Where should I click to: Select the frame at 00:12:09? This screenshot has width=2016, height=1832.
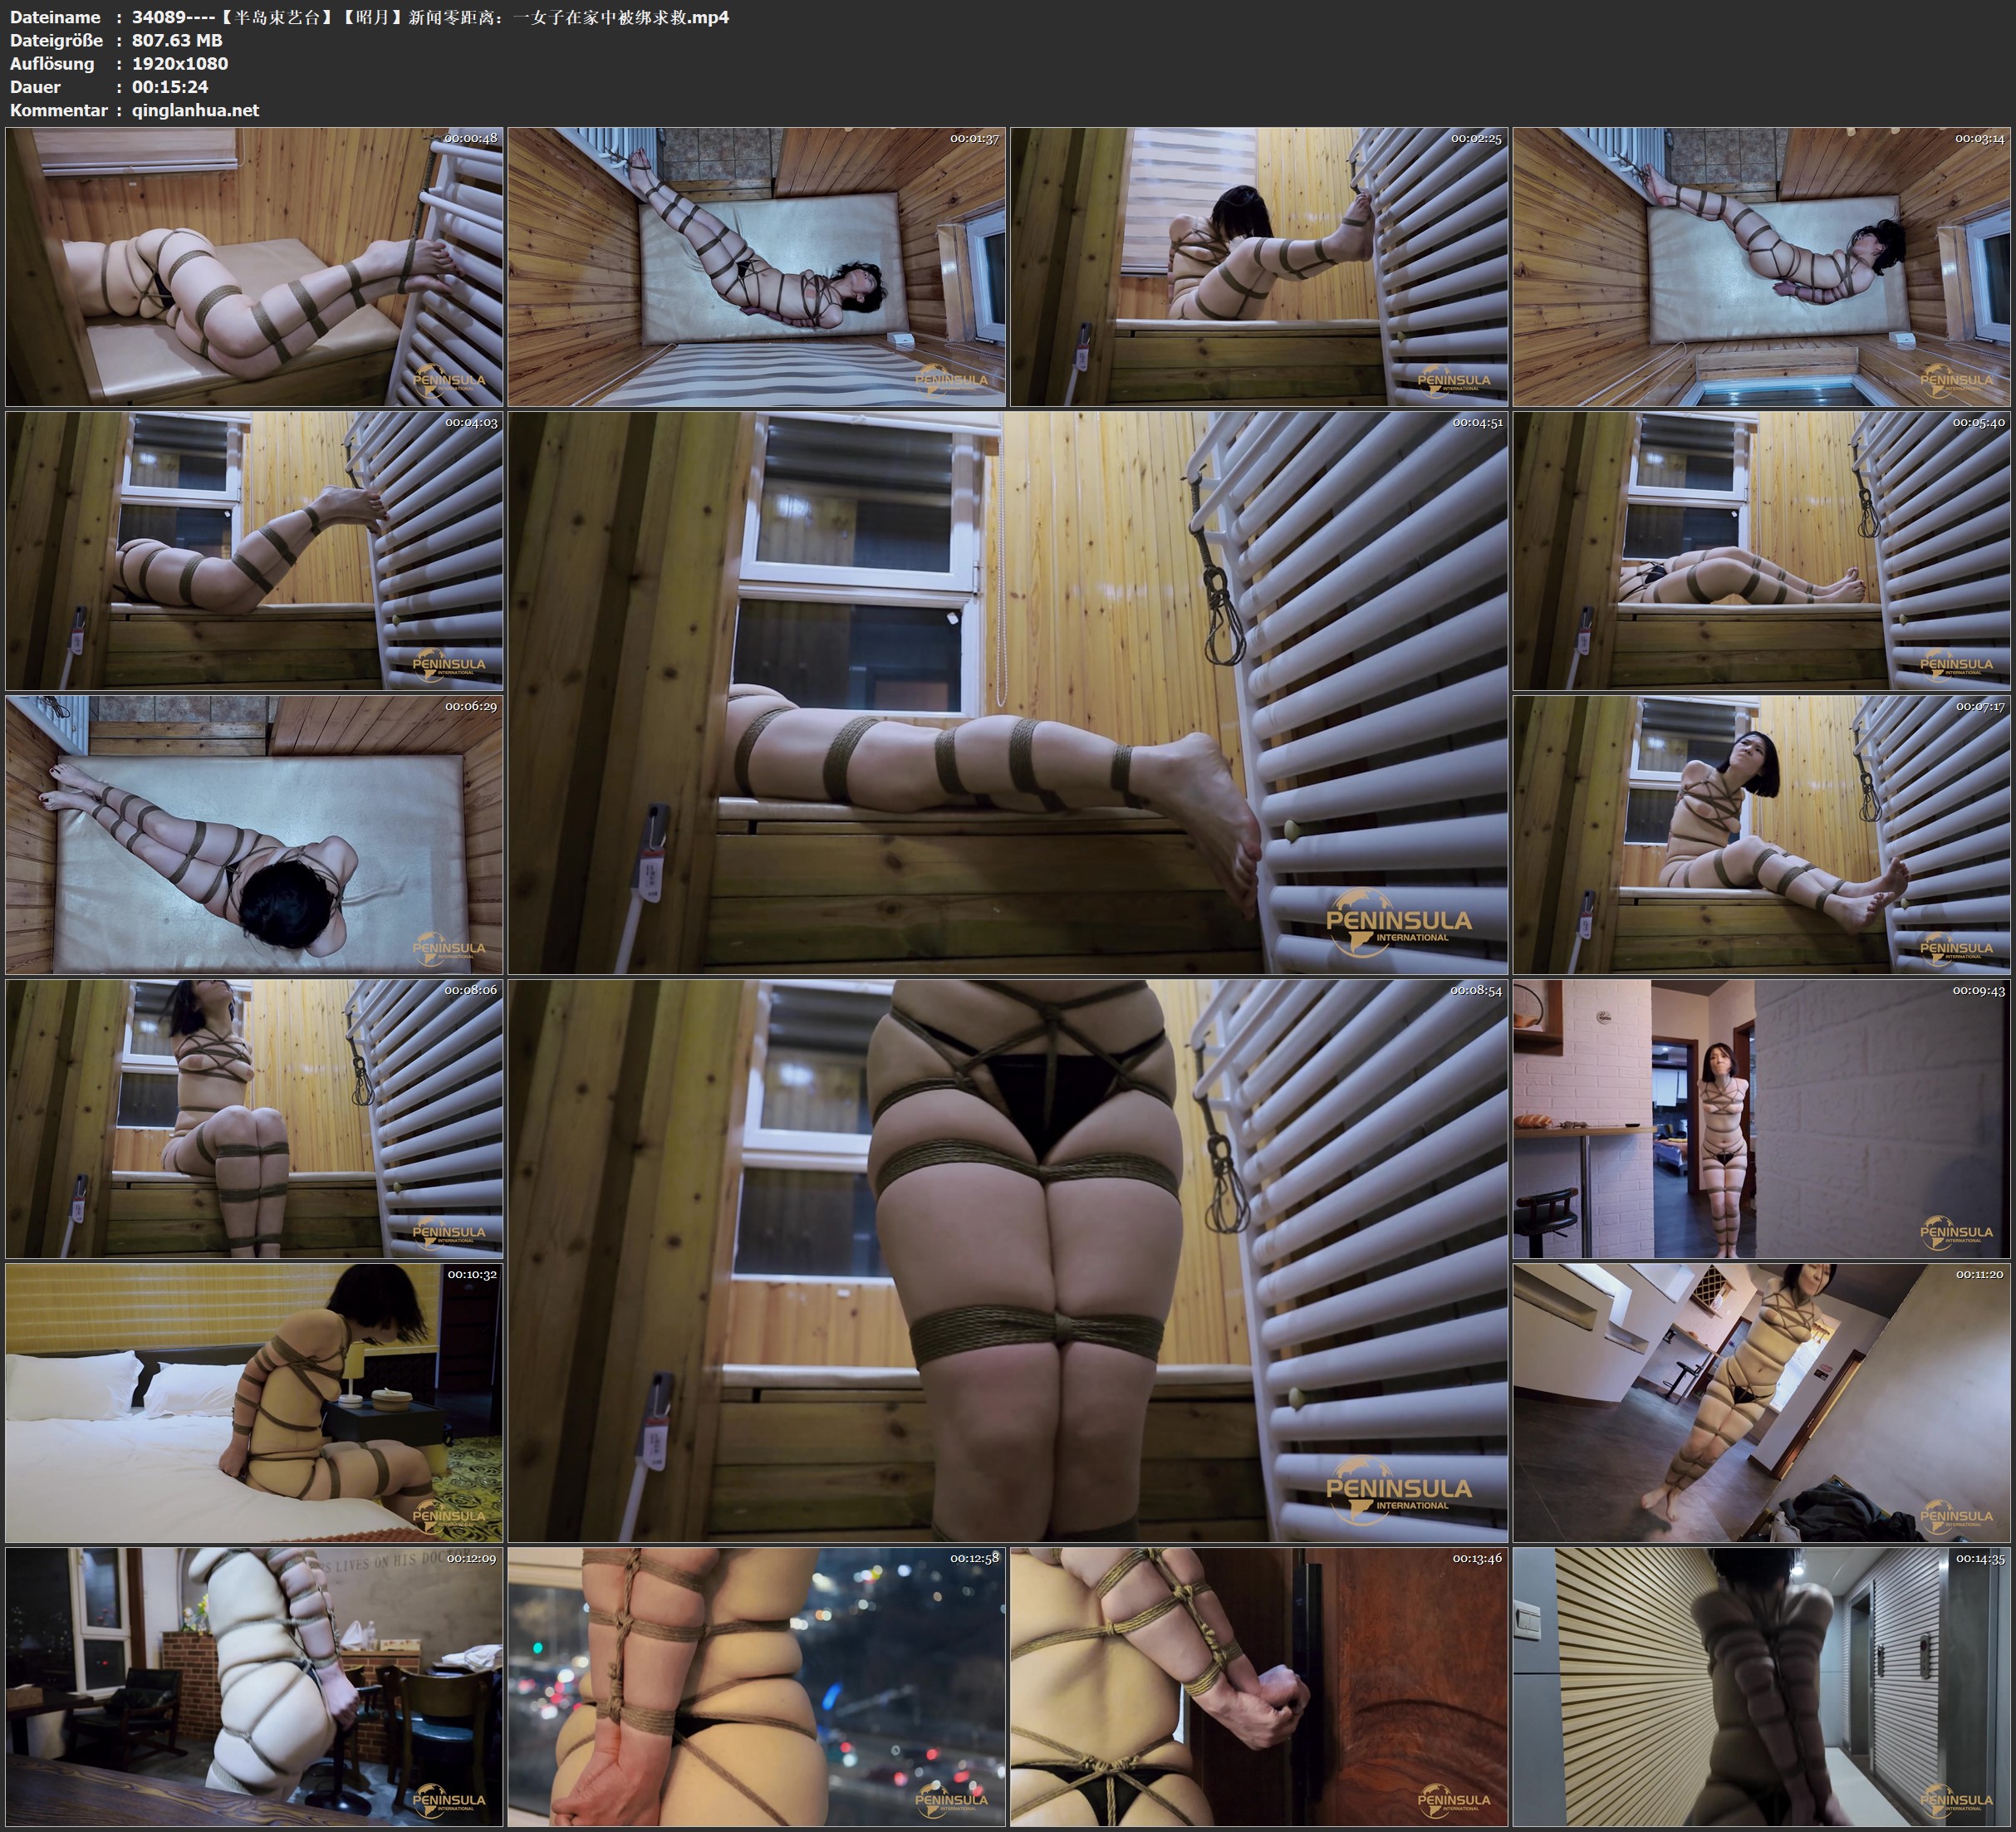click(254, 1686)
